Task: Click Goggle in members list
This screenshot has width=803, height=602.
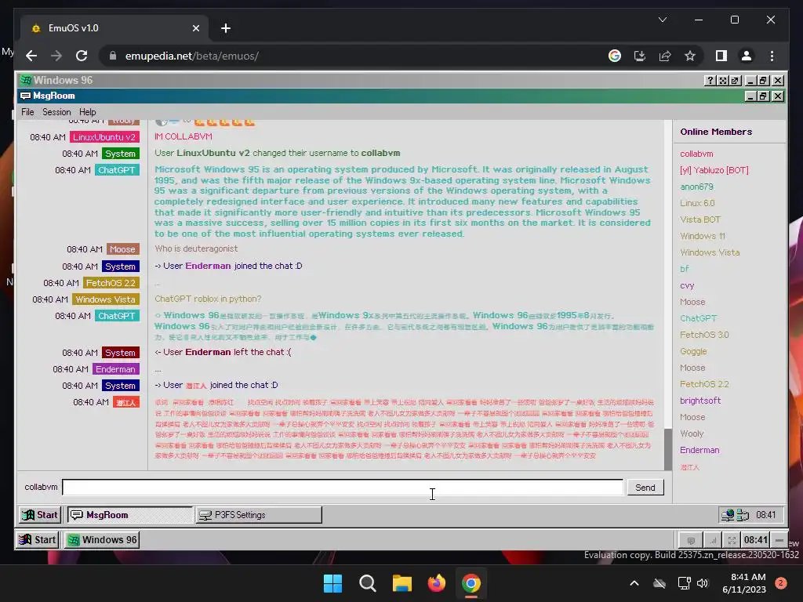Action: click(x=693, y=351)
